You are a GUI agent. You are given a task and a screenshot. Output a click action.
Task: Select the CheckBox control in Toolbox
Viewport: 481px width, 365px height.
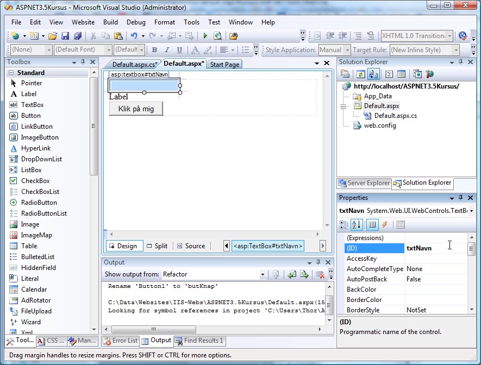point(35,181)
